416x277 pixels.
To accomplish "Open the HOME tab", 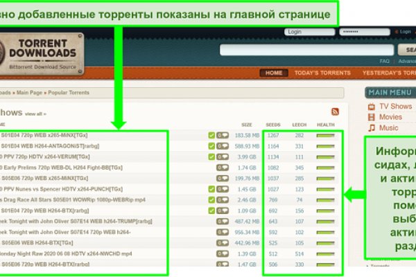I will (x=274, y=73).
